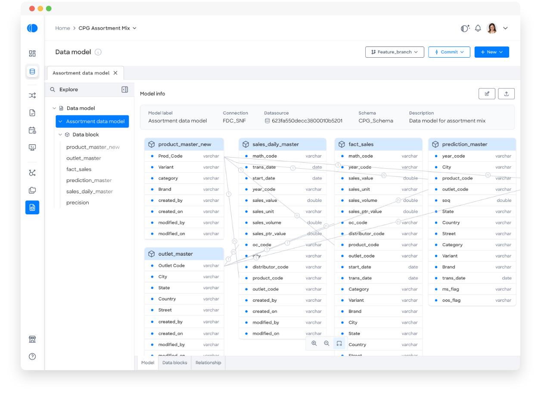Collapse the Assortment data model tree node

60,121
